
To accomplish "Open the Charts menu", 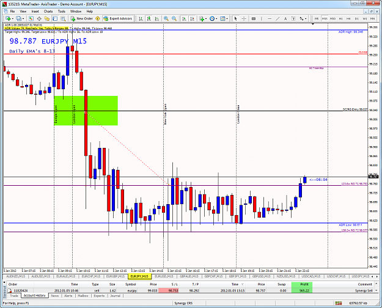I will [48, 11].
